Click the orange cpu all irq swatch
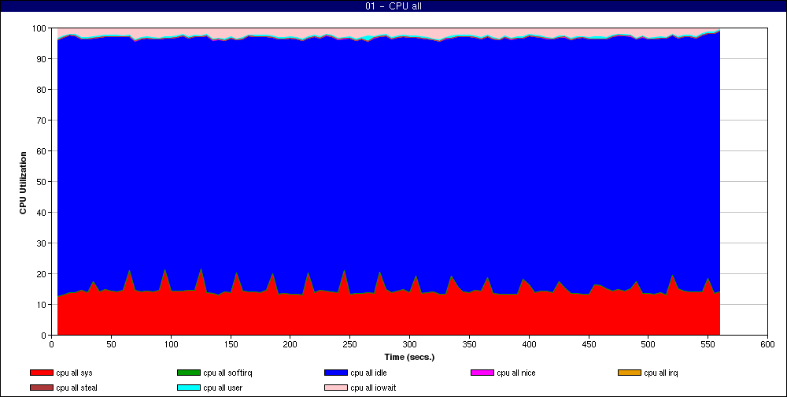This screenshot has height=397, width=787. (630, 373)
